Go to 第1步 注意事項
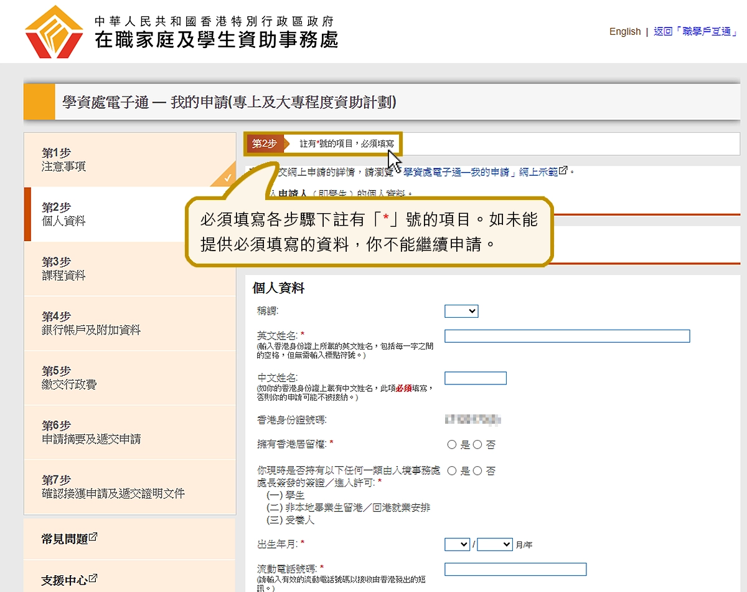This screenshot has height=592, width=747. click(129, 160)
